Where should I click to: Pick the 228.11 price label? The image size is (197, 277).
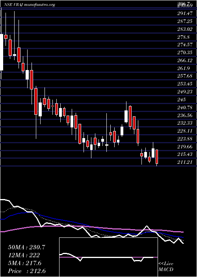tap(185, 131)
